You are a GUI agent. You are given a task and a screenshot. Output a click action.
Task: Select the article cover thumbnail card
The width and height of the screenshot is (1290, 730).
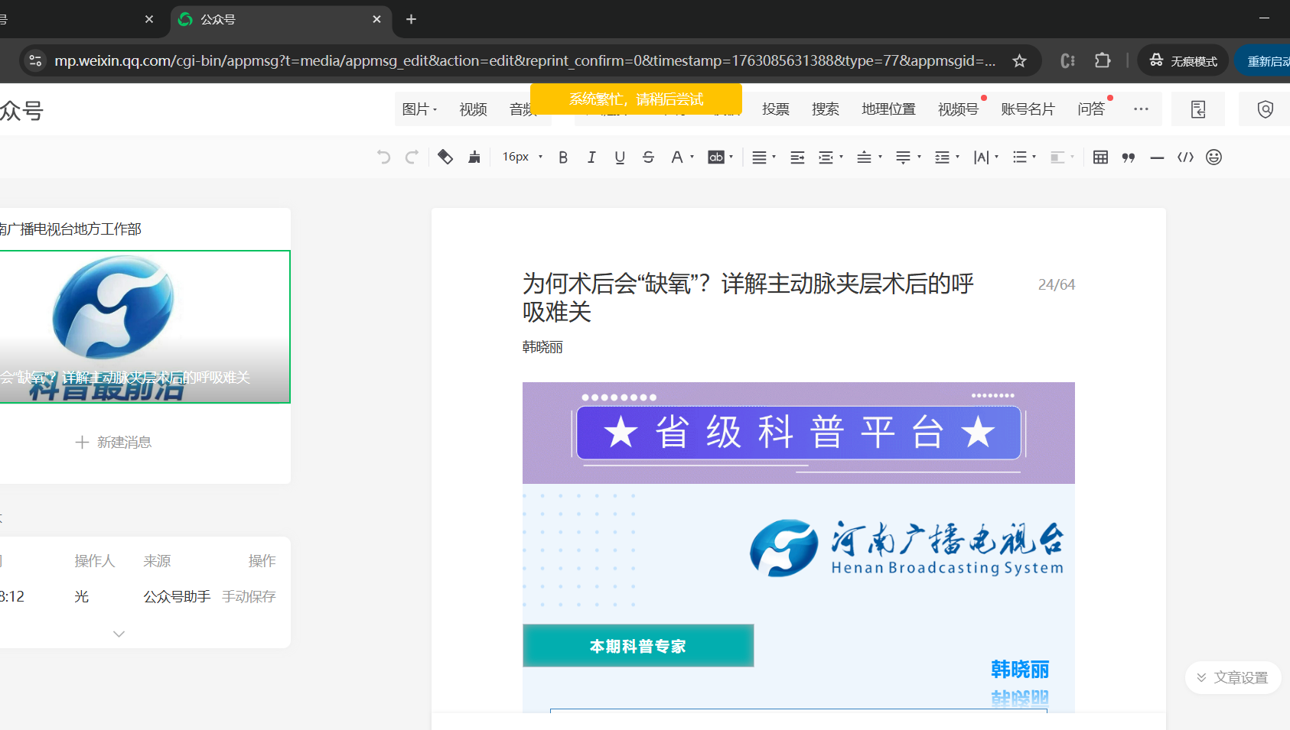click(145, 326)
